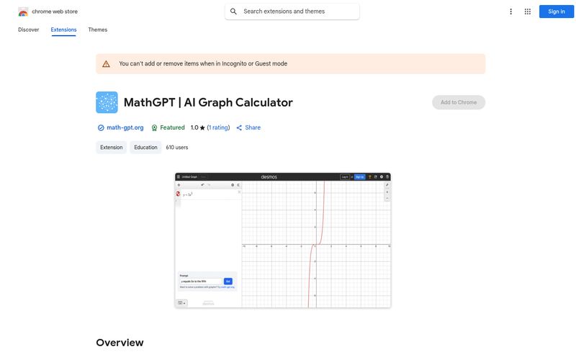Click the chrome web store title text
The height and width of the screenshot is (357, 576).
(x=55, y=12)
